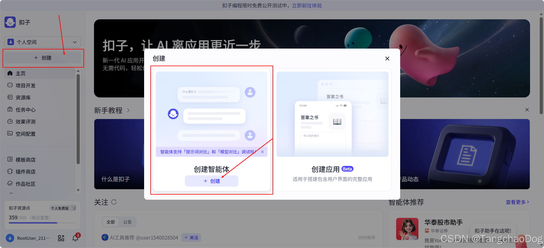Click the Coze logo icon
This screenshot has width=544, height=248.
[x=10, y=22]
